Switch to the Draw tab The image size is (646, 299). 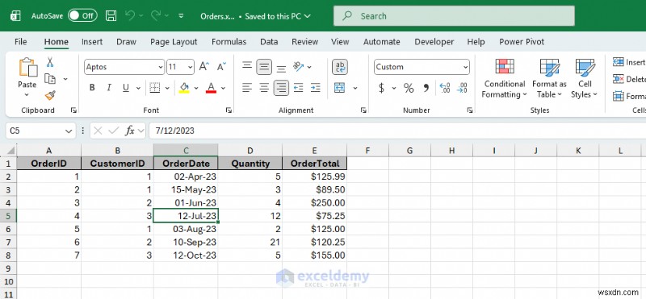pos(126,42)
